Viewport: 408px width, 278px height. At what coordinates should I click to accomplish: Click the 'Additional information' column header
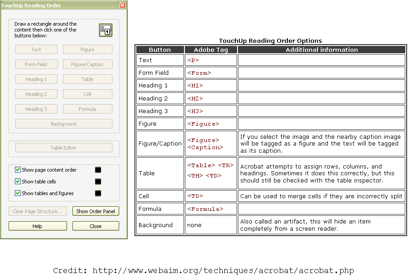322,50
